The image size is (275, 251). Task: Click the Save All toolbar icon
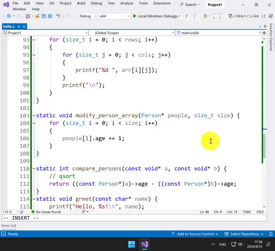[50, 16]
